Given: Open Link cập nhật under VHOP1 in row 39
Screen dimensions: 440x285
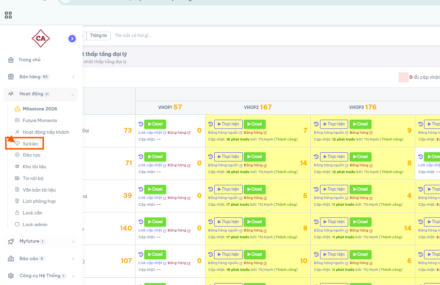Looking at the screenshot, I should point(152,197).
